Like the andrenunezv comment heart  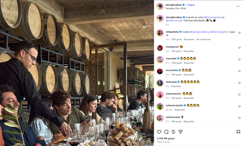(239, 118)
